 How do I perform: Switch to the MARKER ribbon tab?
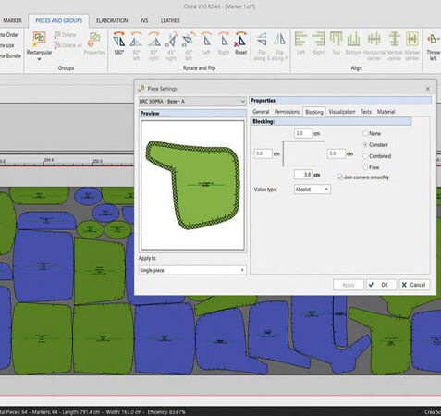tap(12, 20)
